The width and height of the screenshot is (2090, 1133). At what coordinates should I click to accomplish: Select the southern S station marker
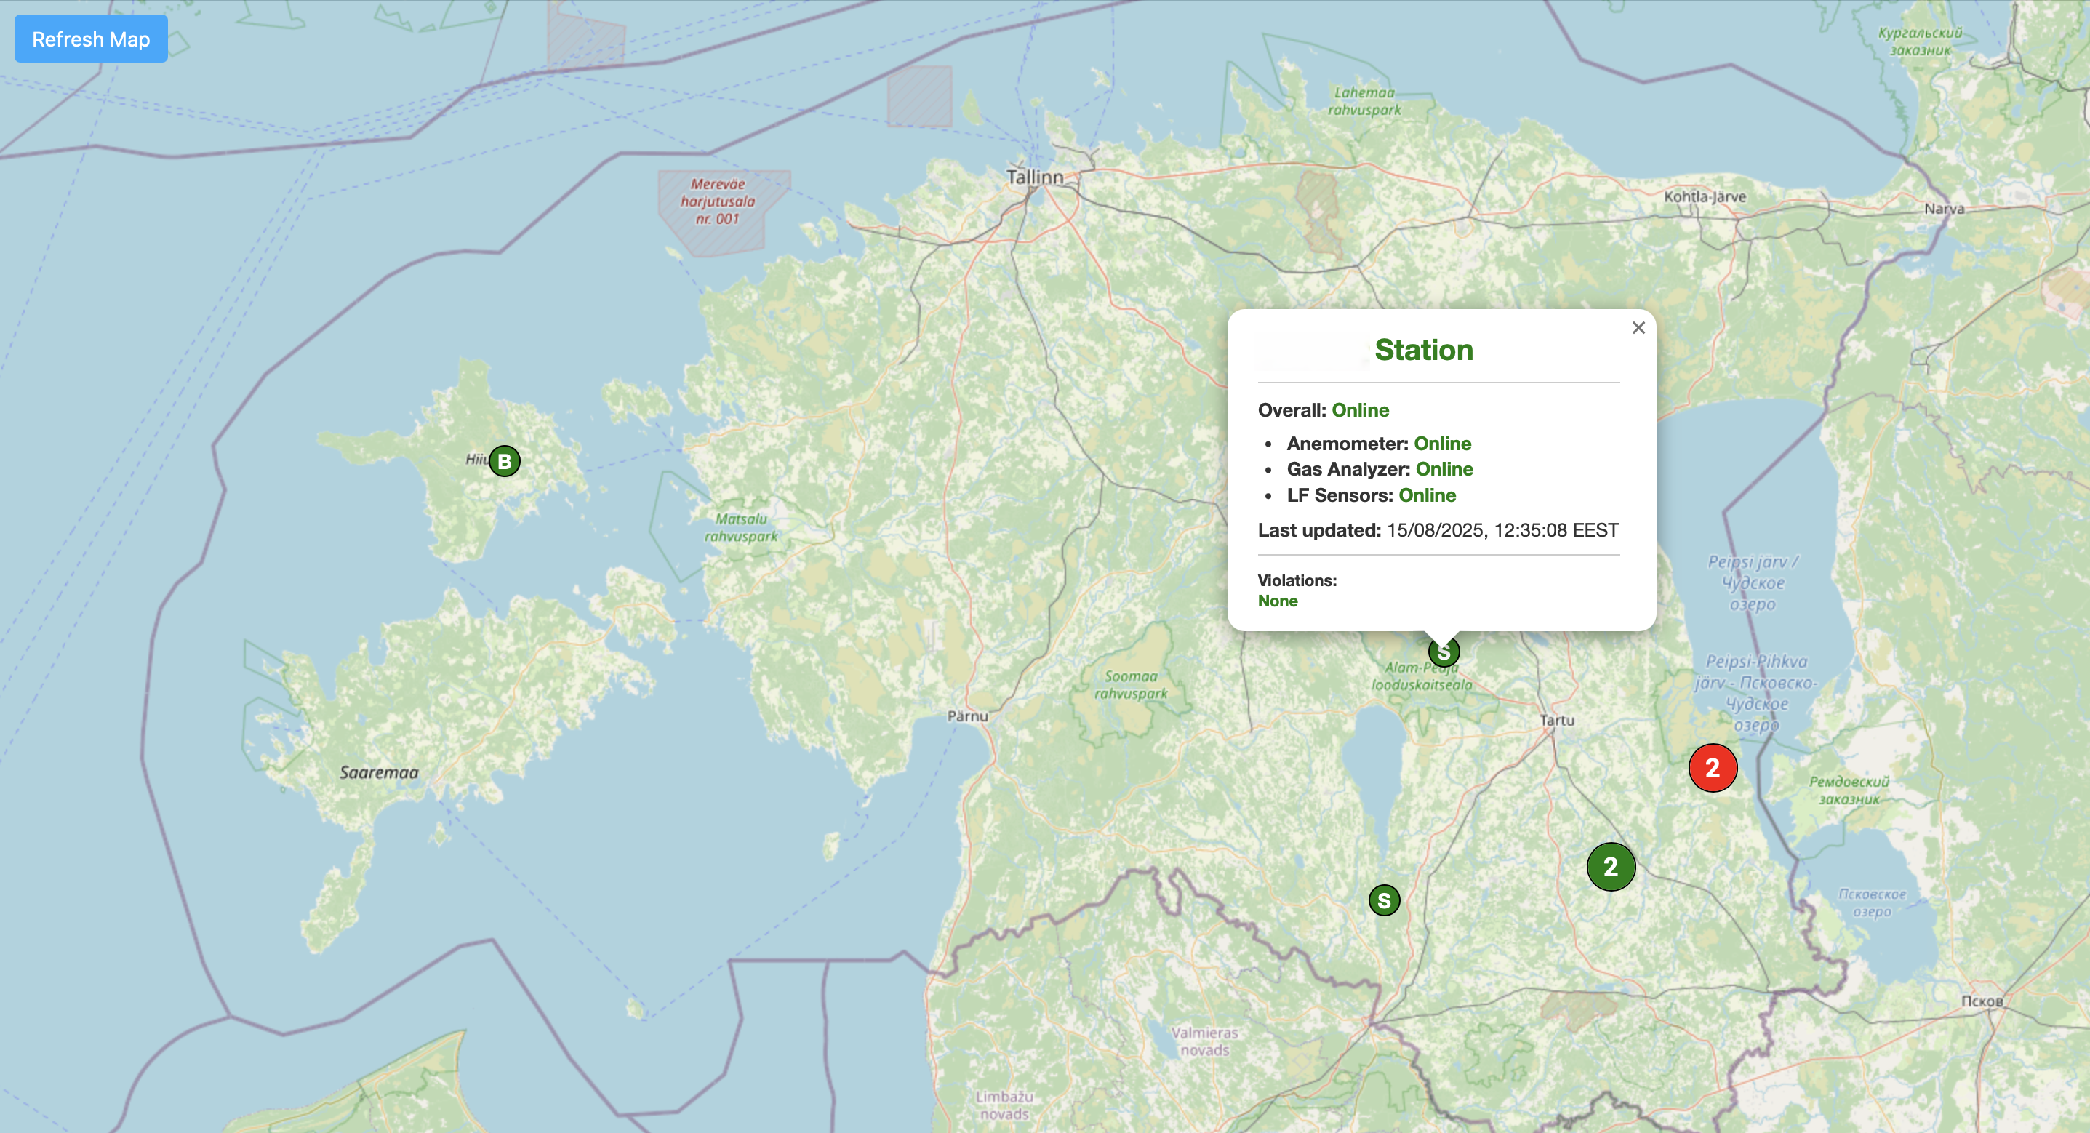[x=1384, y=900]
